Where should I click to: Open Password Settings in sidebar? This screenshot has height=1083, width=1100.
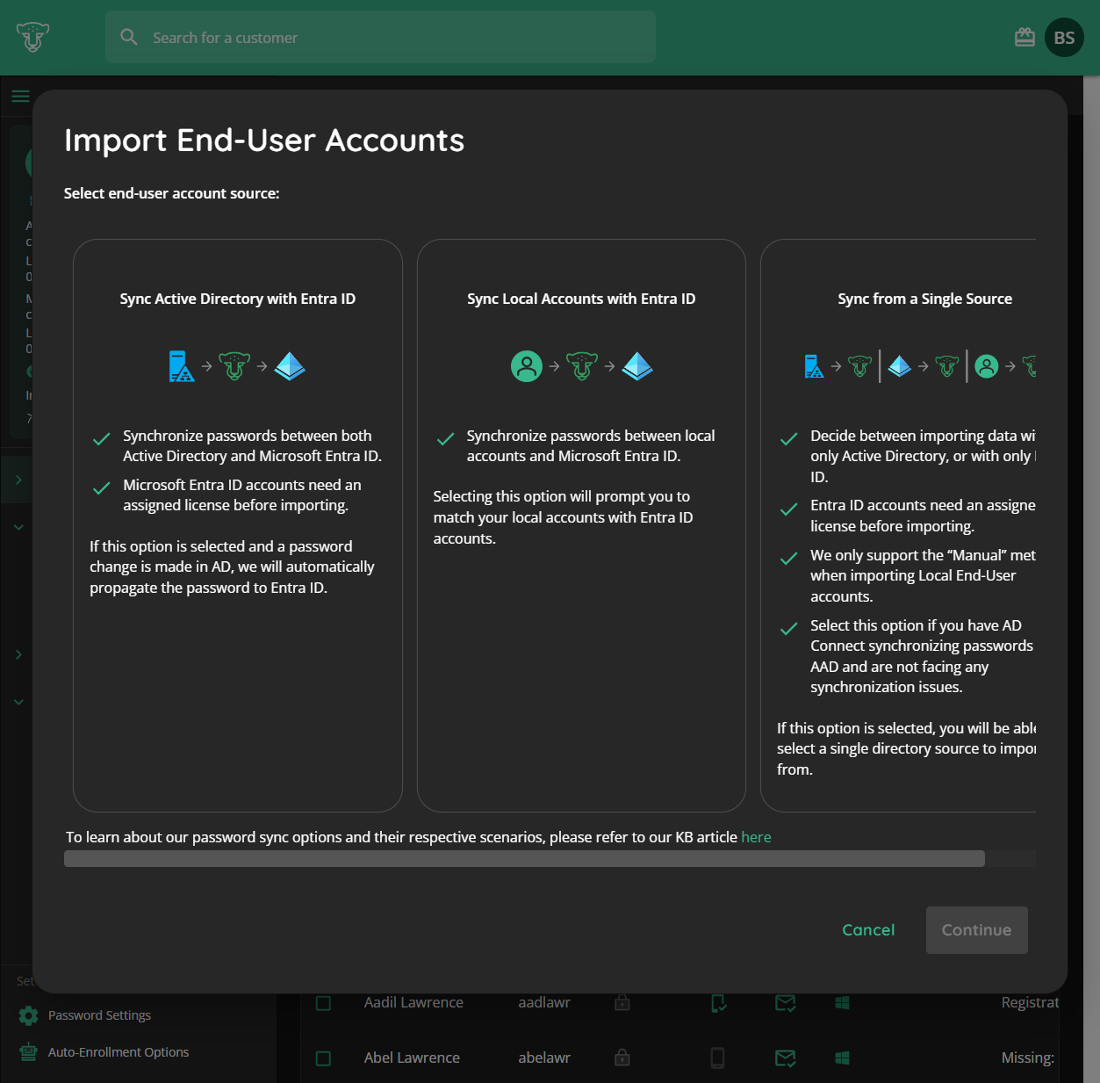(x=99, y=1015)
